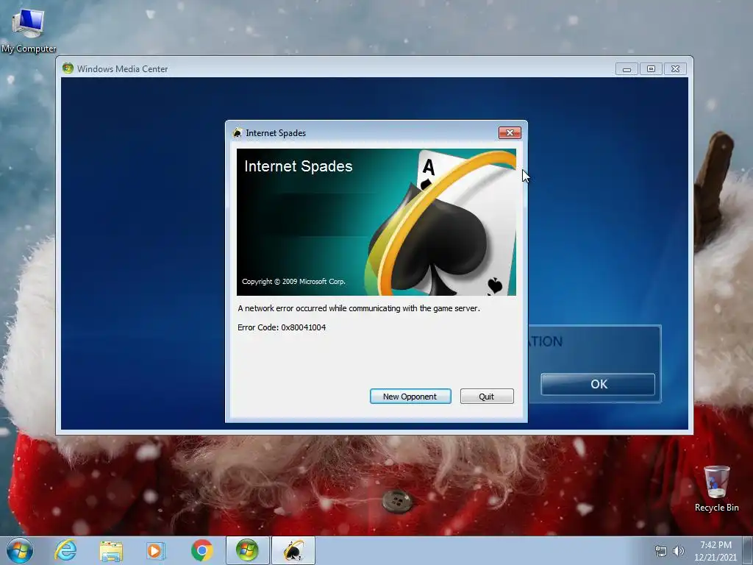Click the network tray icon
753x565 pixels.
coord(661,551)
